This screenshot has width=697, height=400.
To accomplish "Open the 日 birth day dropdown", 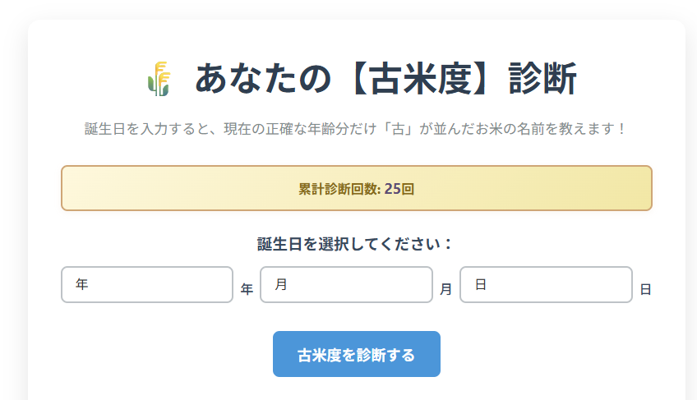I will (x=546, y=284).
